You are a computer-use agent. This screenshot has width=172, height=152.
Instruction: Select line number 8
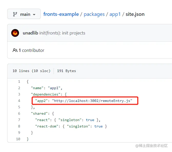[19, 126]
